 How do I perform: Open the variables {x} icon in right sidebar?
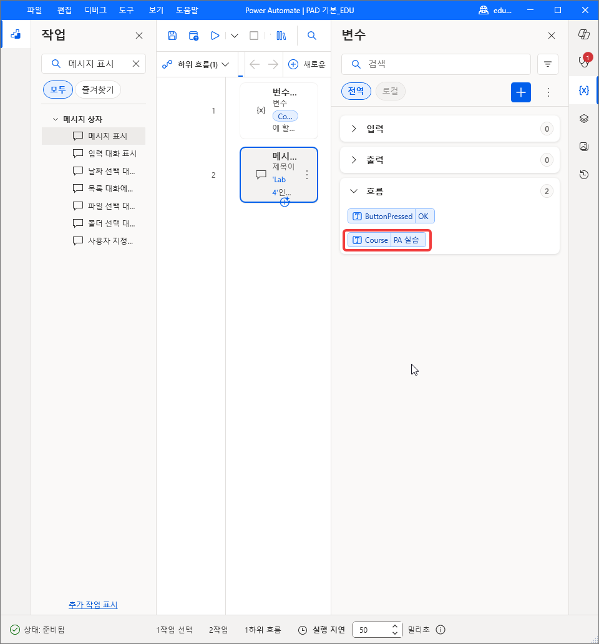coord(584,90)
